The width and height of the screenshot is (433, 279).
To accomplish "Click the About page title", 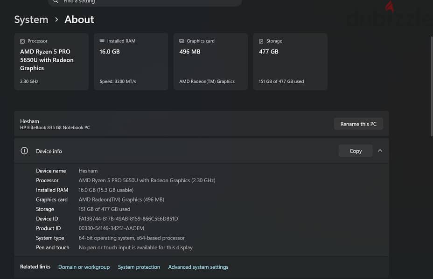I will [79, 20].
